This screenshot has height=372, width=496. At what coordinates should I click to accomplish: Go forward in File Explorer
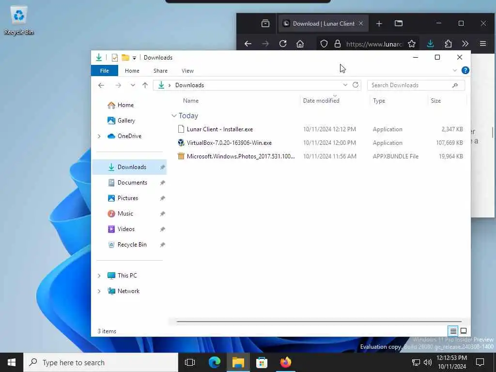(x=118, y=85)
